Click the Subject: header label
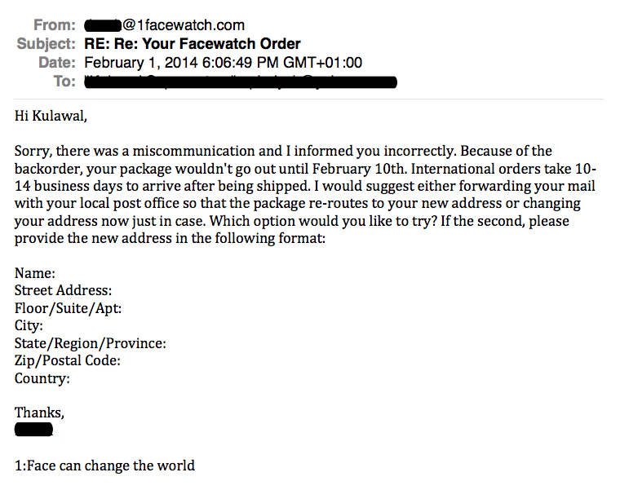This screenshot has height=490, width=620. [46, 44]
